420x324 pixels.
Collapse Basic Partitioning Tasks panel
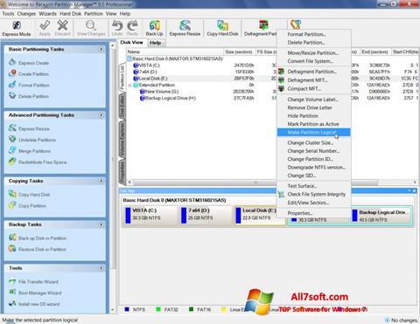101,49
